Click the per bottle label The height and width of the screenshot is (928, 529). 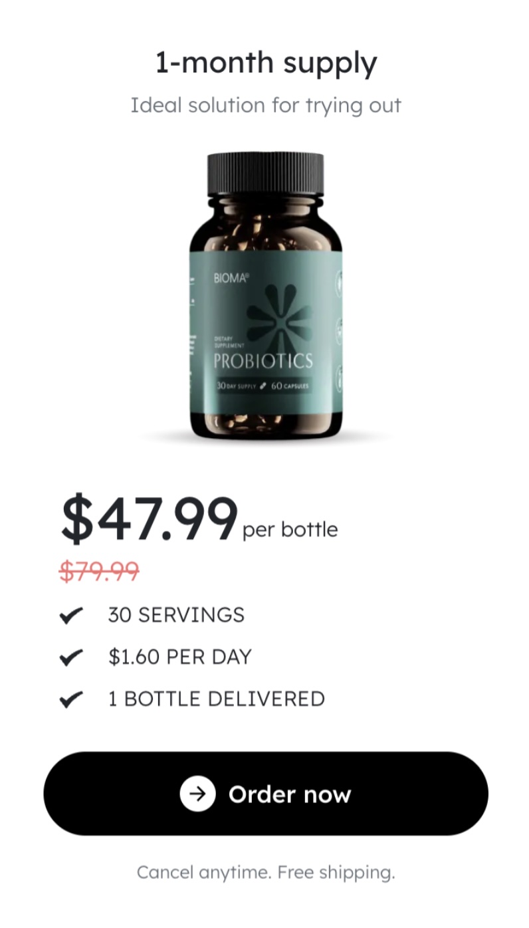click(290, 530)
